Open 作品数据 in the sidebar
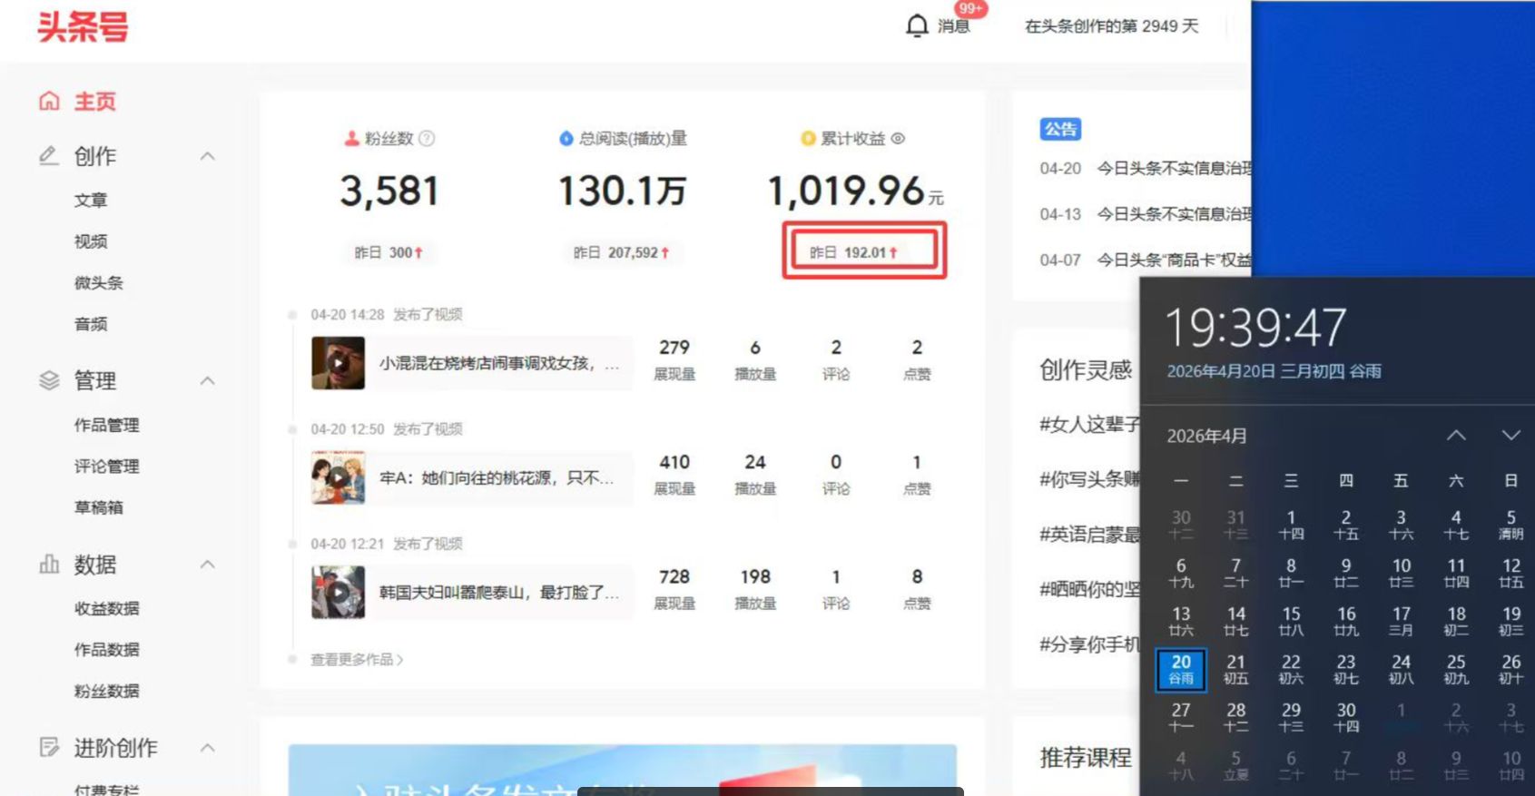The width and height of the screenshot is (1535, 796). (107, 650)
